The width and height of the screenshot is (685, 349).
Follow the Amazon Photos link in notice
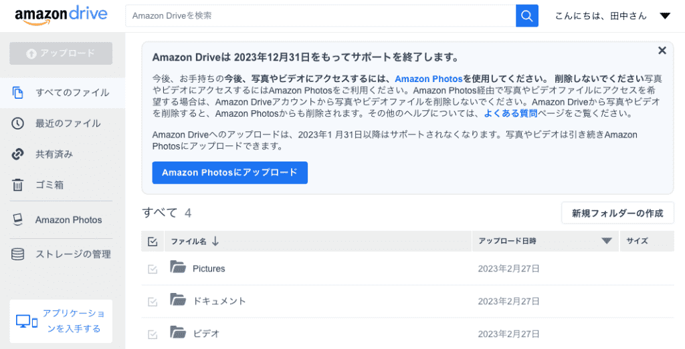coord(429,79)
